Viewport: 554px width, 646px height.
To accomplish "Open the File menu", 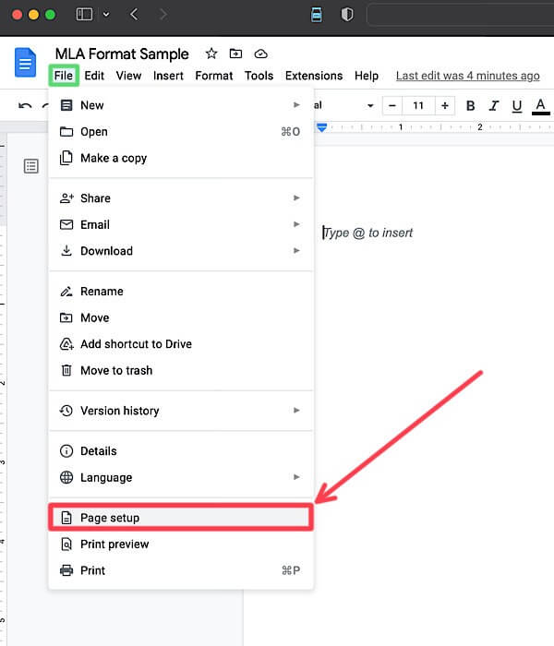I will pyautogui.click(x=64, y=76).
